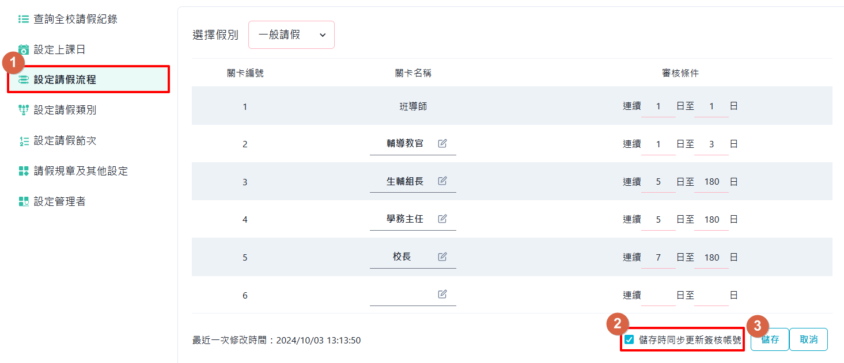Select 設定請假類別 in the sidebar
Screen dimensions: 844x363
65,110
